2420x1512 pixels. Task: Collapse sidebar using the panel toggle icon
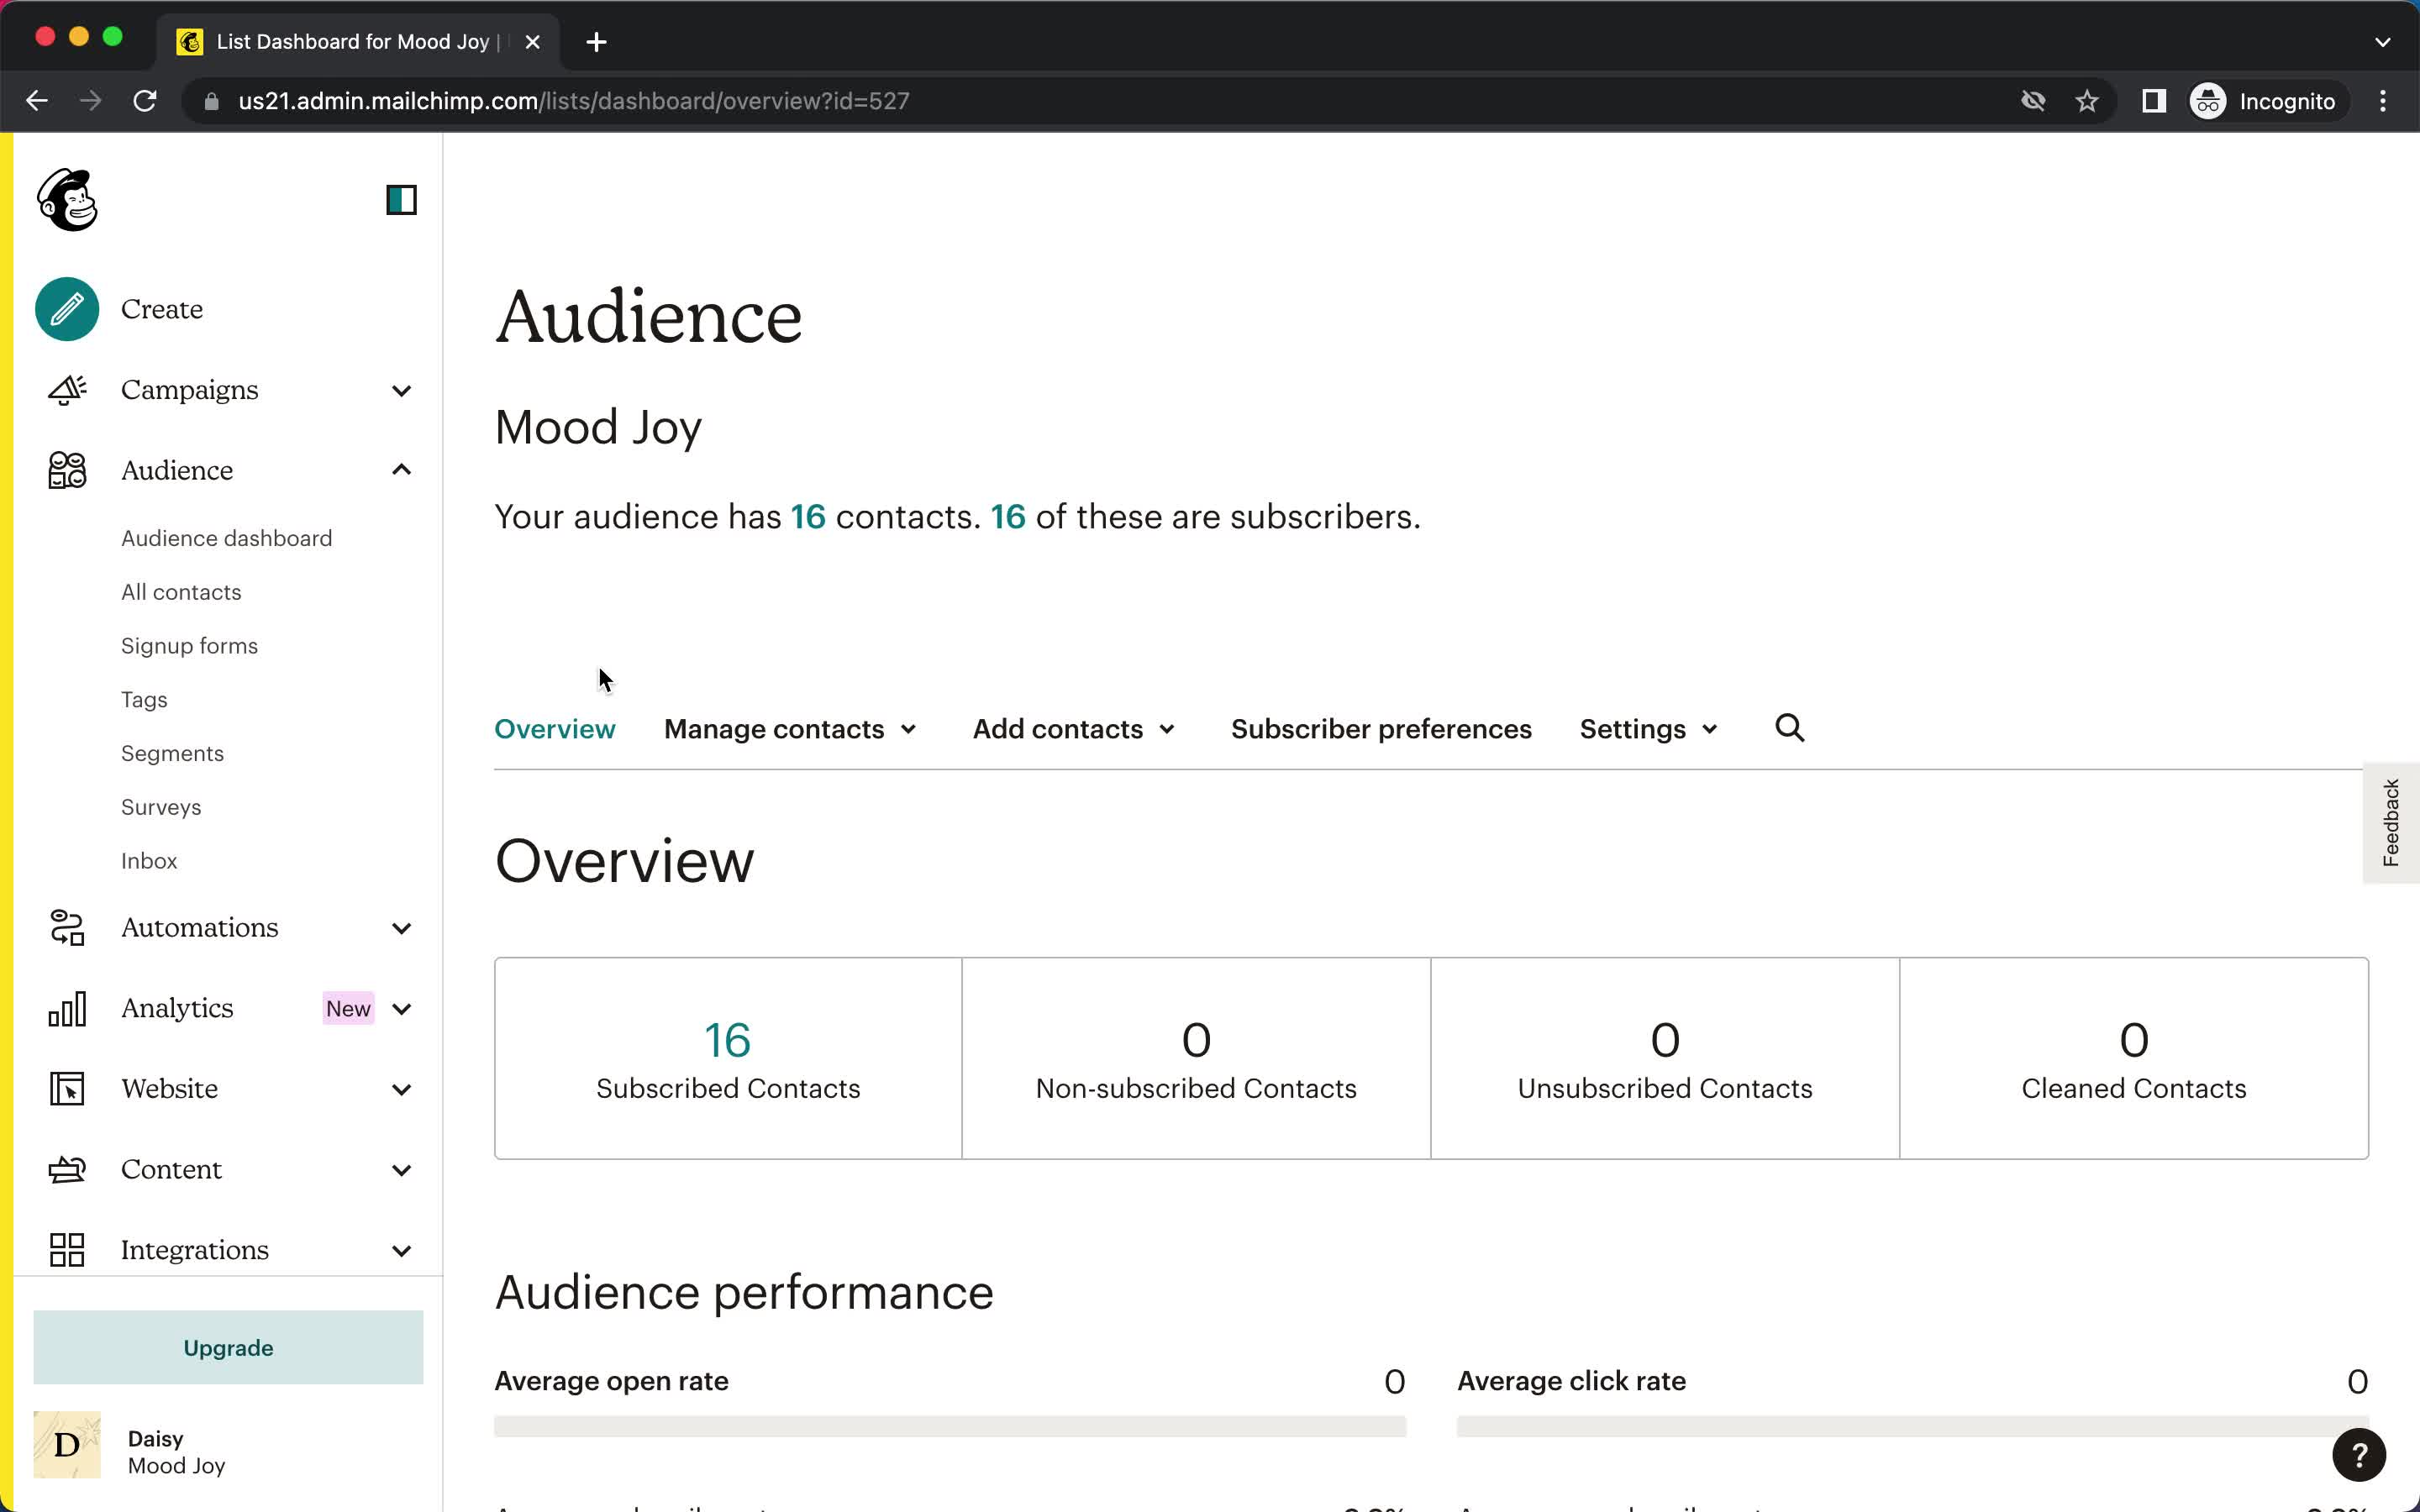point(401,200)
